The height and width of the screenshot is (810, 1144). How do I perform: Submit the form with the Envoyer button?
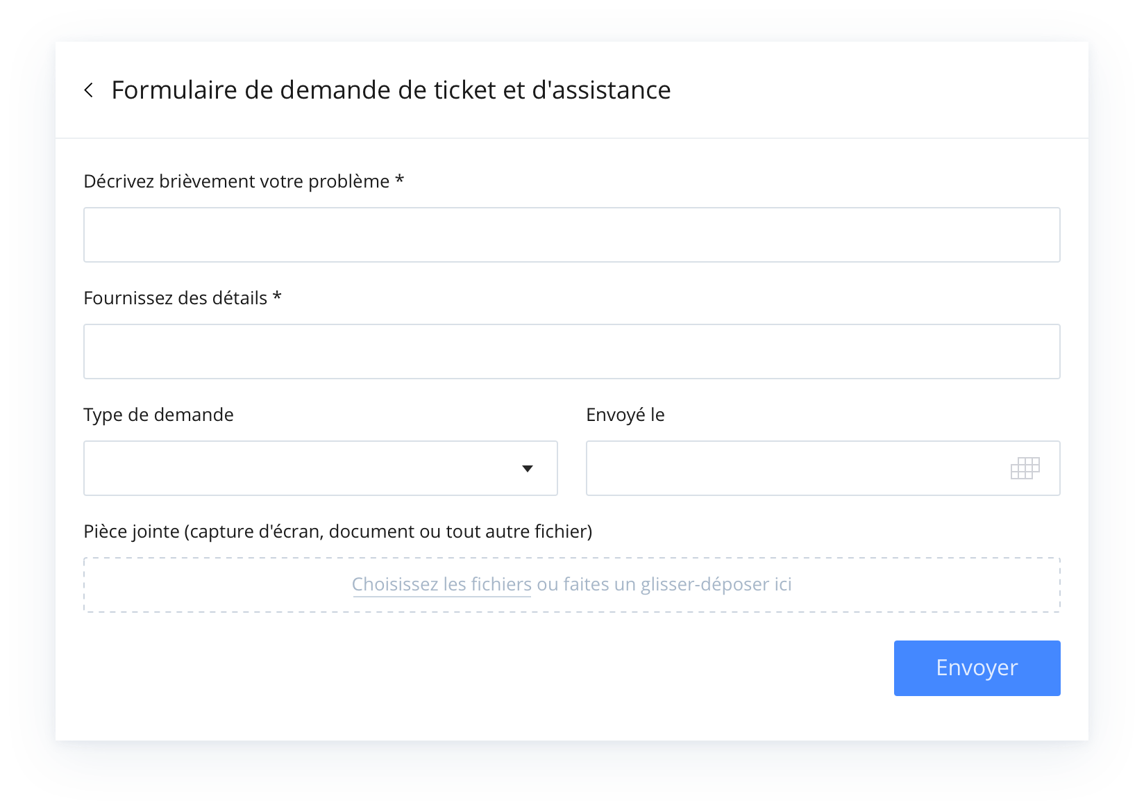tap(977, 668)
